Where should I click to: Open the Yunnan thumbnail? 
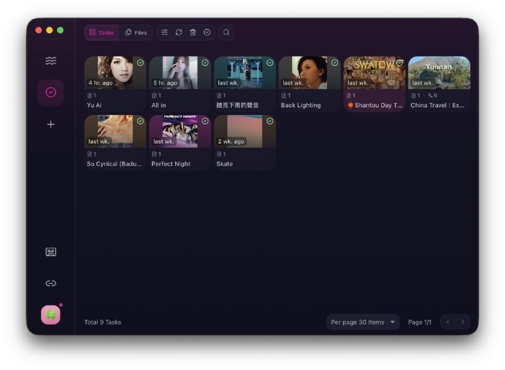point(439,73)
